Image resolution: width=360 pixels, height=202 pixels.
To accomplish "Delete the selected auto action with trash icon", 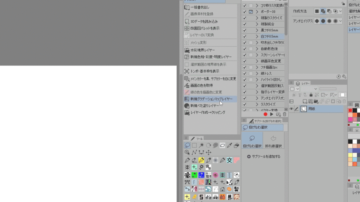I will click(285, 114).
